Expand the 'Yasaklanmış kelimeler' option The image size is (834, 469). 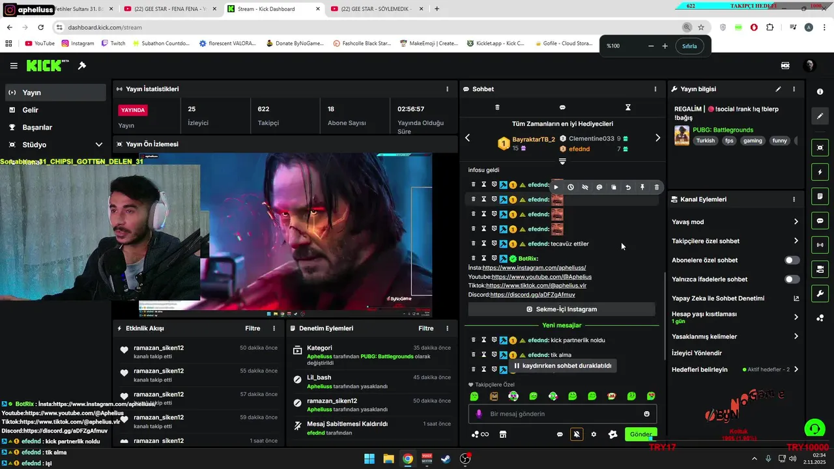(x=796, y=337)
